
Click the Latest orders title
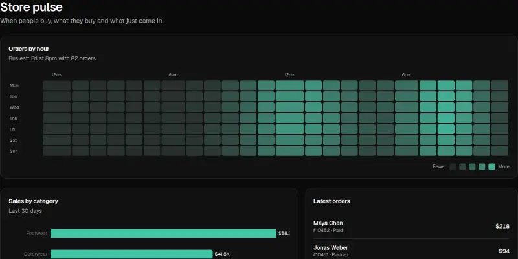[x=332, y=201]
